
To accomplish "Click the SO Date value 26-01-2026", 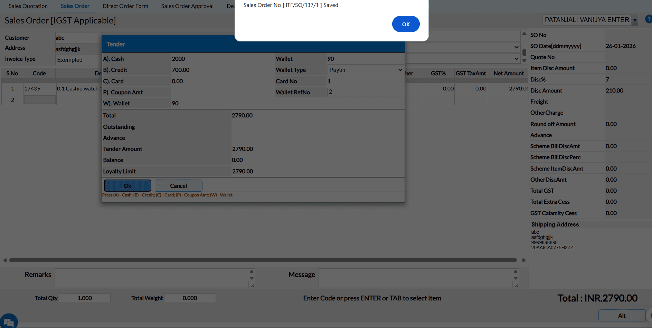I will 621,46.
